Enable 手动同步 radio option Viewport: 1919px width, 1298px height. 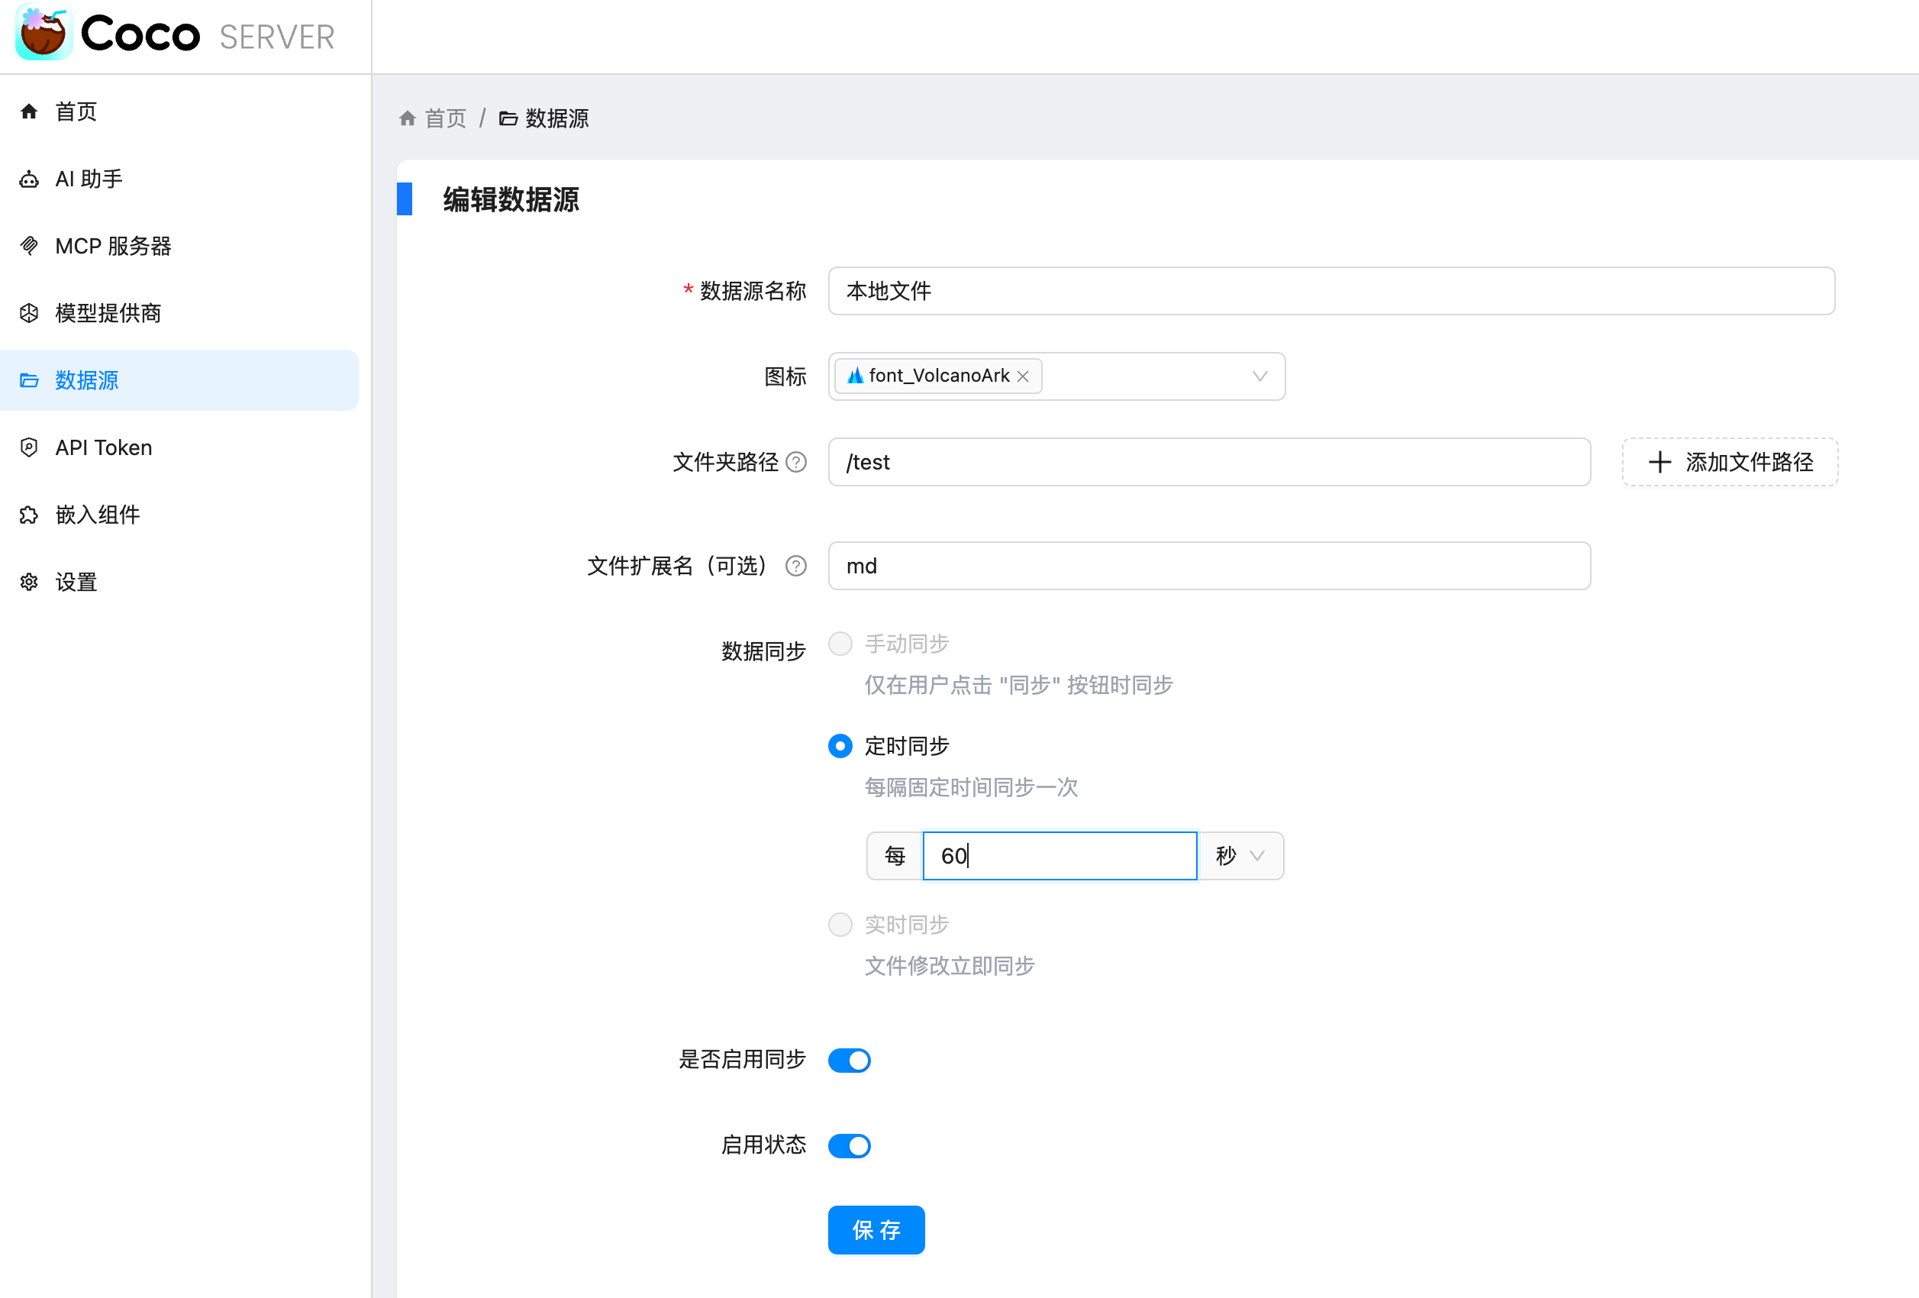click(x=840, y=643)
